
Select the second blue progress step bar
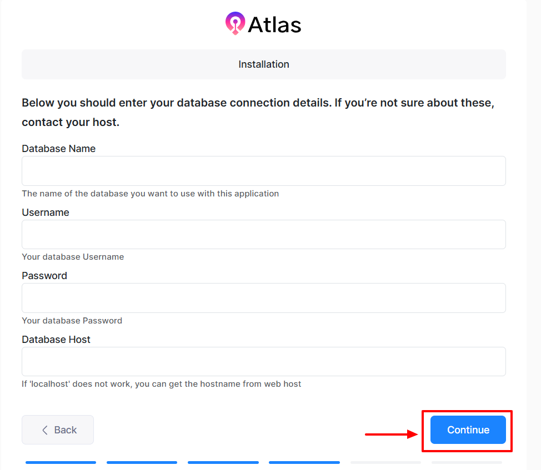pos(142,462)
